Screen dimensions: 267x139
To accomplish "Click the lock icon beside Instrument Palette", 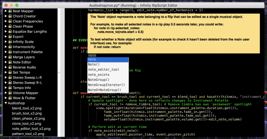I will 10,52.
